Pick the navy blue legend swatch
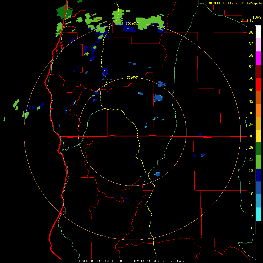Viewport: 263px width, 263px height. pos(258,175)
